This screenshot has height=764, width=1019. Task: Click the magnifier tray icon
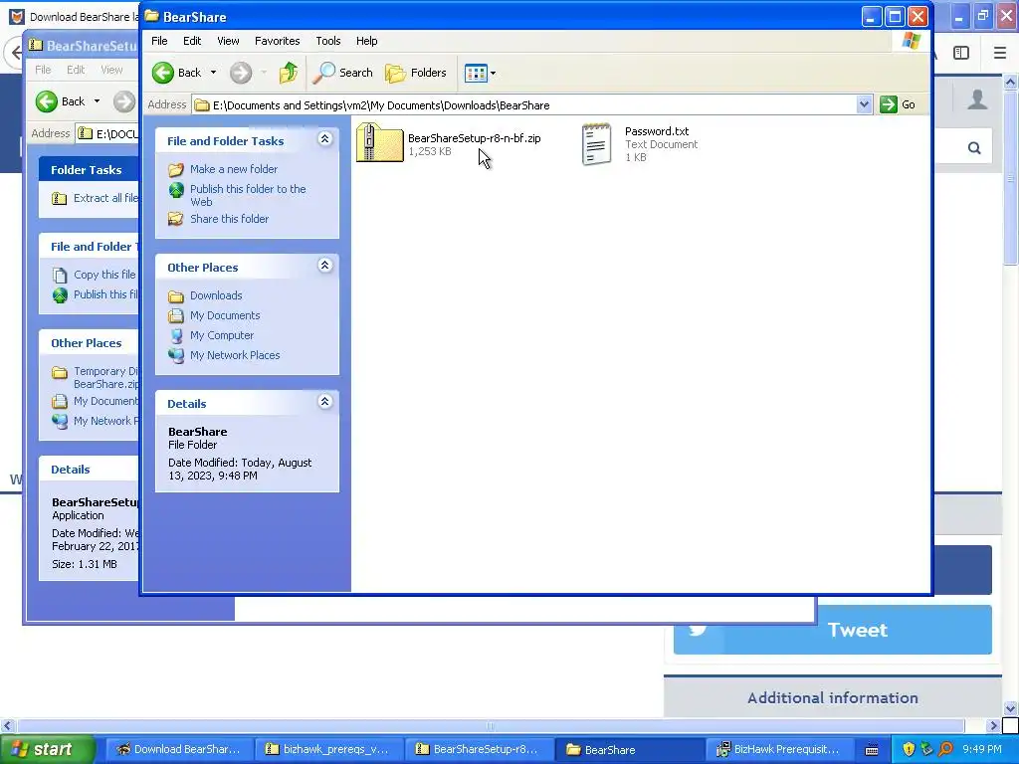point(946,750)
